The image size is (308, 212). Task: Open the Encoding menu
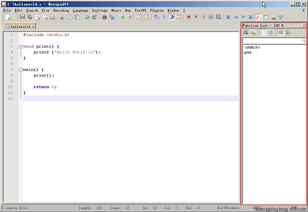[61, 10]
